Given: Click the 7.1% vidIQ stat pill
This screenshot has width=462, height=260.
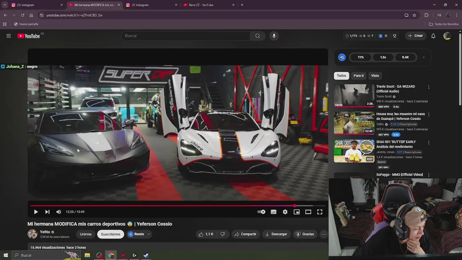Looking at the screenshot, I should pyautogui.click(x=361, y=57).
